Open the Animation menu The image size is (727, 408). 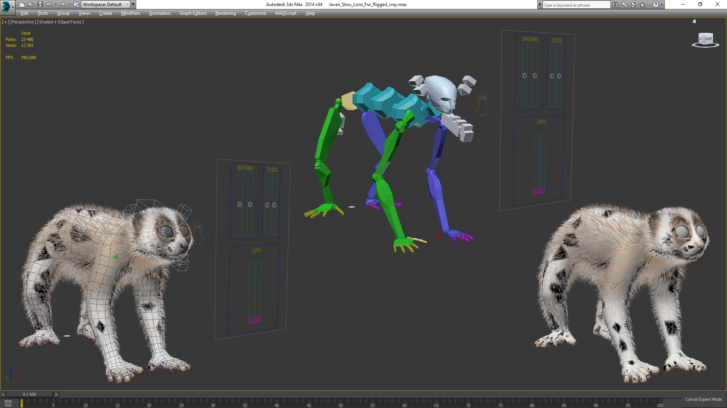[159, 13]
